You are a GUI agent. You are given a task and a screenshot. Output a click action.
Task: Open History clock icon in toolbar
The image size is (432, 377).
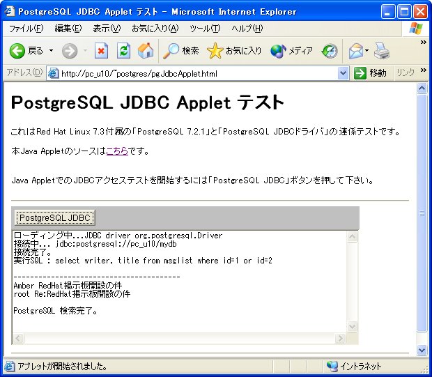pyautogui.click(x=330, y=51)
